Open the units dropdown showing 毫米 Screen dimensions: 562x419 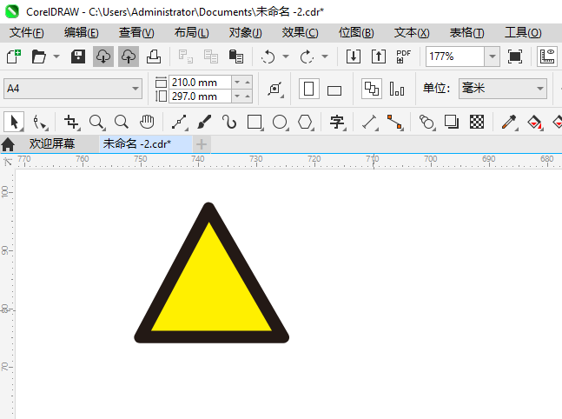[503, 89]
